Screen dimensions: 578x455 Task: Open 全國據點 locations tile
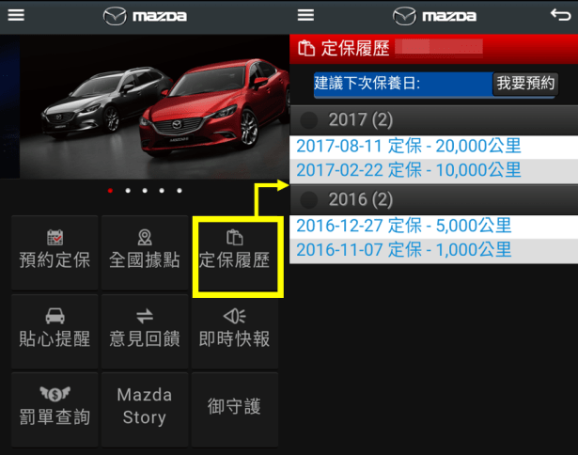click(x=144, y=251)
